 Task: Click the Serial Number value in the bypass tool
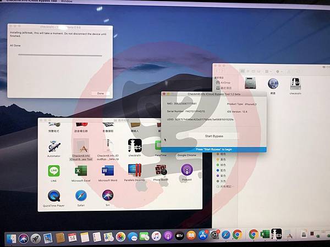coord(195,111)
